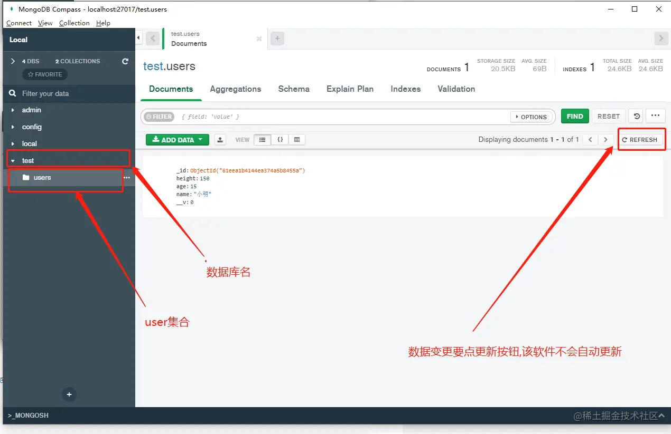
Task: Open a new tab with the plus
Action: coord(277,38)
